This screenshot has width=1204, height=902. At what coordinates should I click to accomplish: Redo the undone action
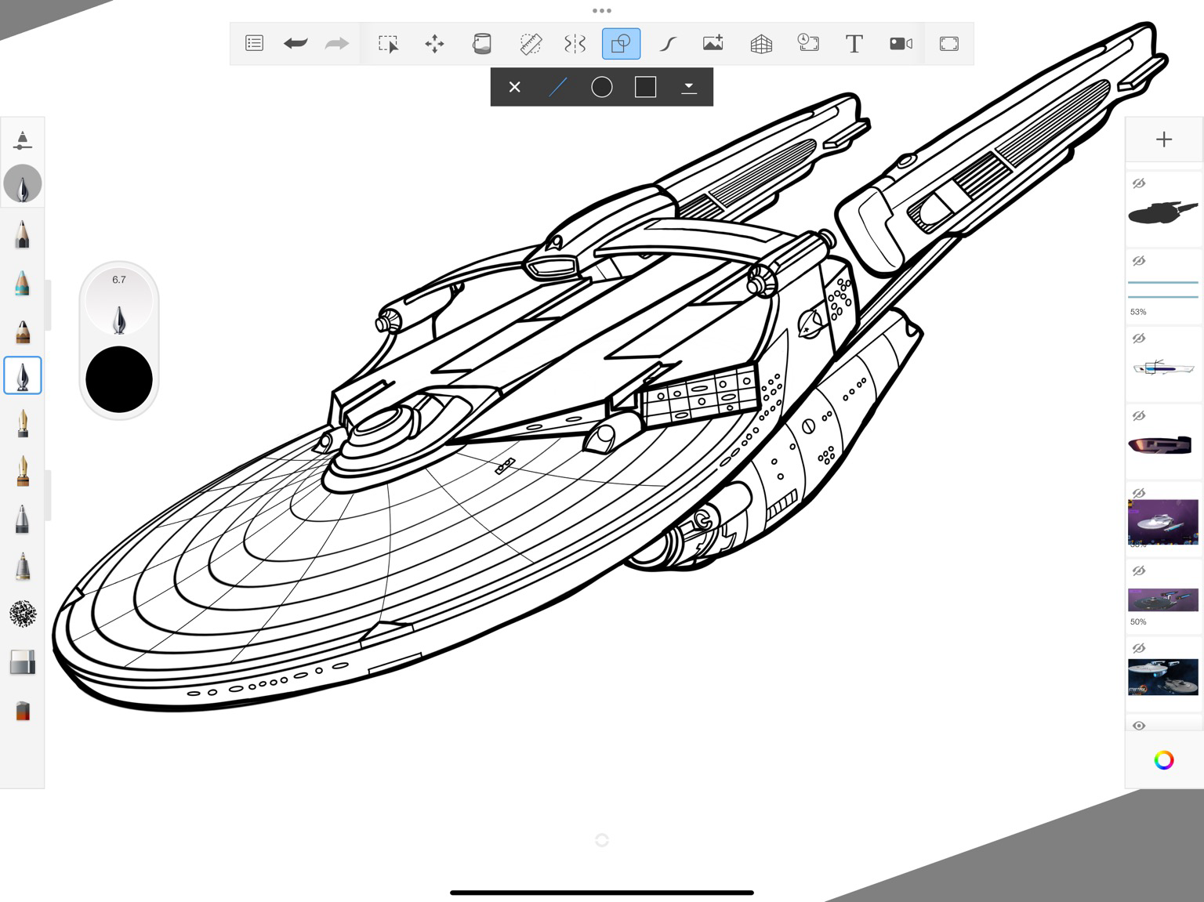pos(337,43)
